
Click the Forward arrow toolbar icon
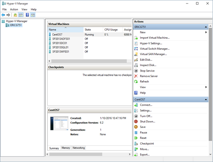8,15
